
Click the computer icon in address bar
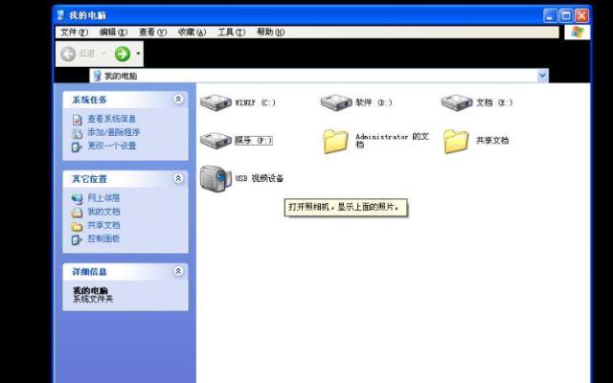[98, 76]
